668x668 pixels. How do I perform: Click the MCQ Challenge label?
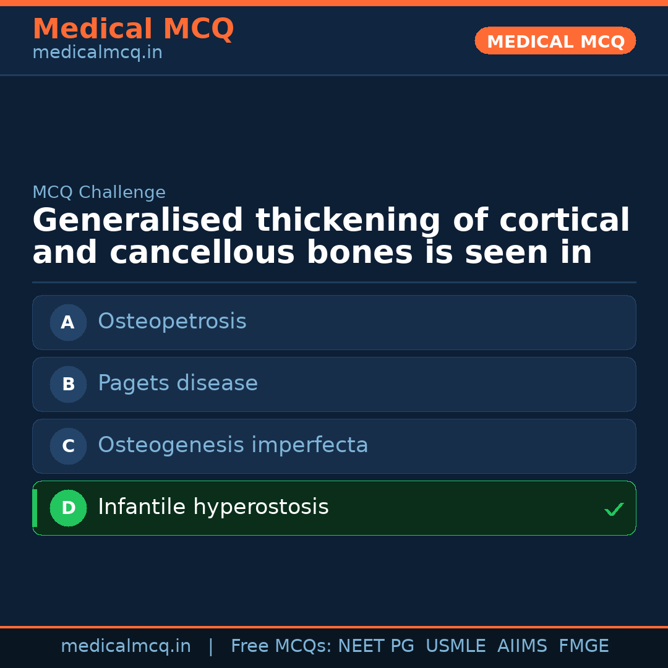point(99,192)
